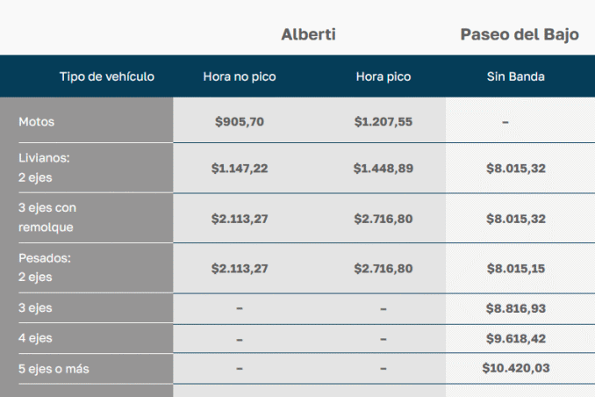
Task: Select the Tipo de vehículo header
Action: tap(107, 76)
